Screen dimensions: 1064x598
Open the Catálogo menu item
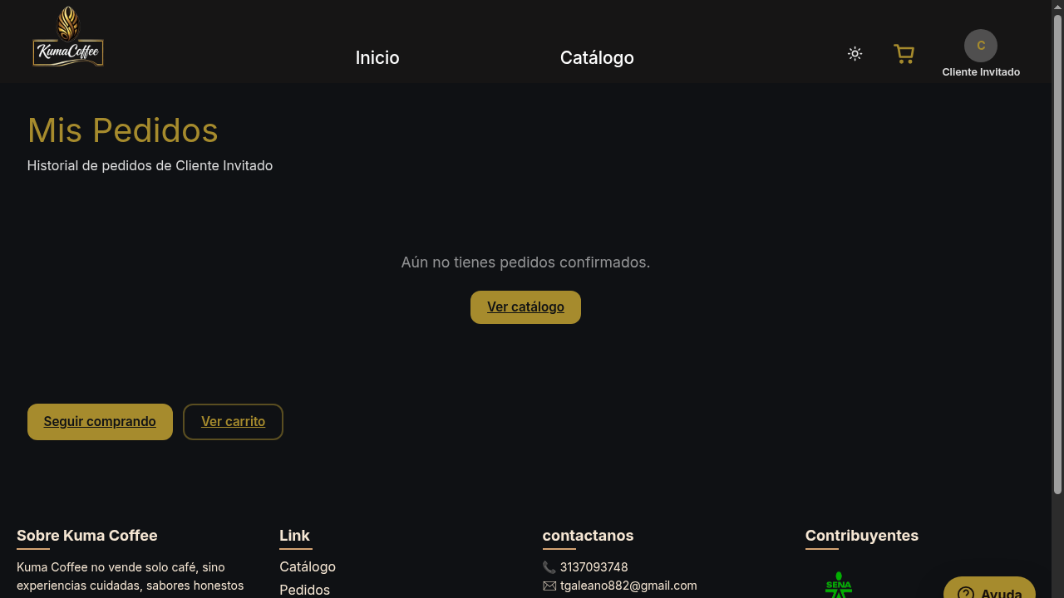(x=597, y=57)
